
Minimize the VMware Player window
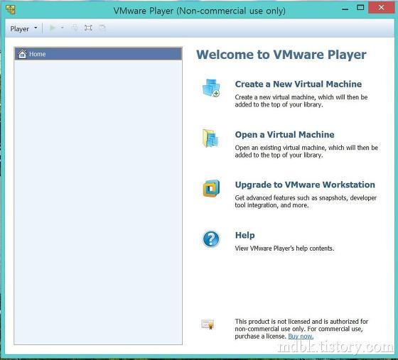(x=345, y=9)
